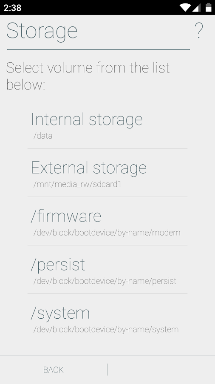Viewport: 215px width, 384px height.
Task: Tap the Wi-Fi status icon
Action: [x=185, y=8]
